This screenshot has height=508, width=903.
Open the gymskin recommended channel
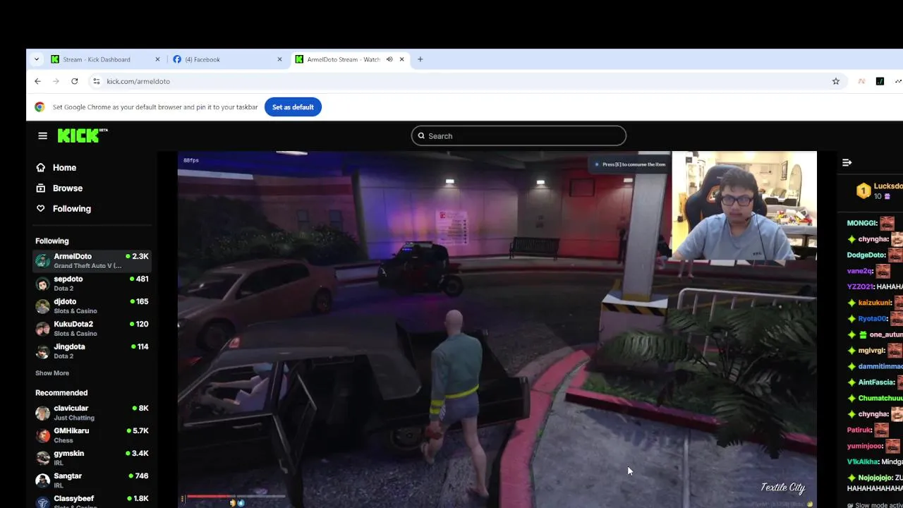92,457
